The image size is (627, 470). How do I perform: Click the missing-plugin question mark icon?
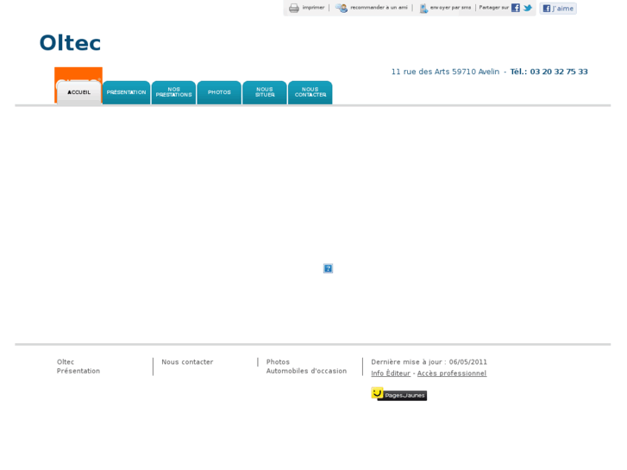click(328, 268)
